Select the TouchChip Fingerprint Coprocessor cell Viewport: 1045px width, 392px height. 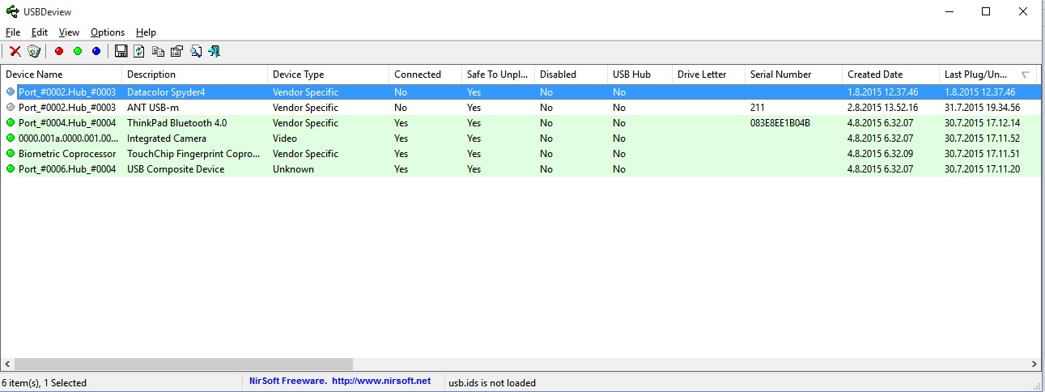tap(195, 154)
